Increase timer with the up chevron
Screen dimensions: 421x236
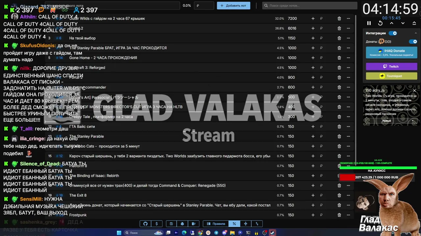[391, 23]
